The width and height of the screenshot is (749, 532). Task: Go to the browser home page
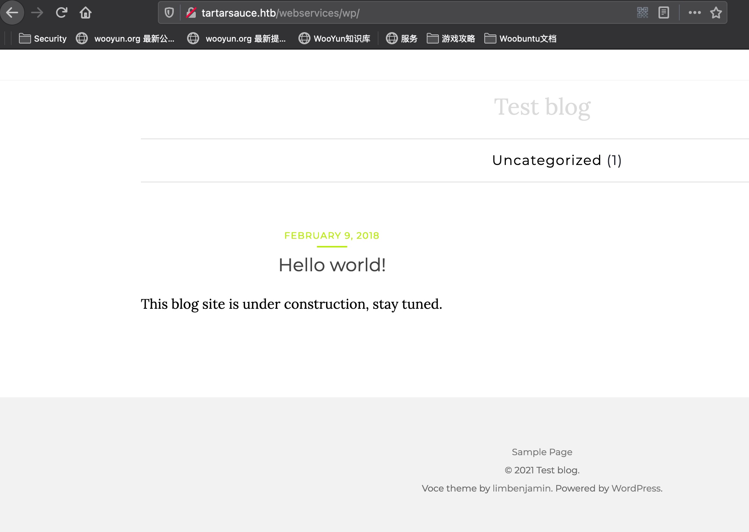86,13
